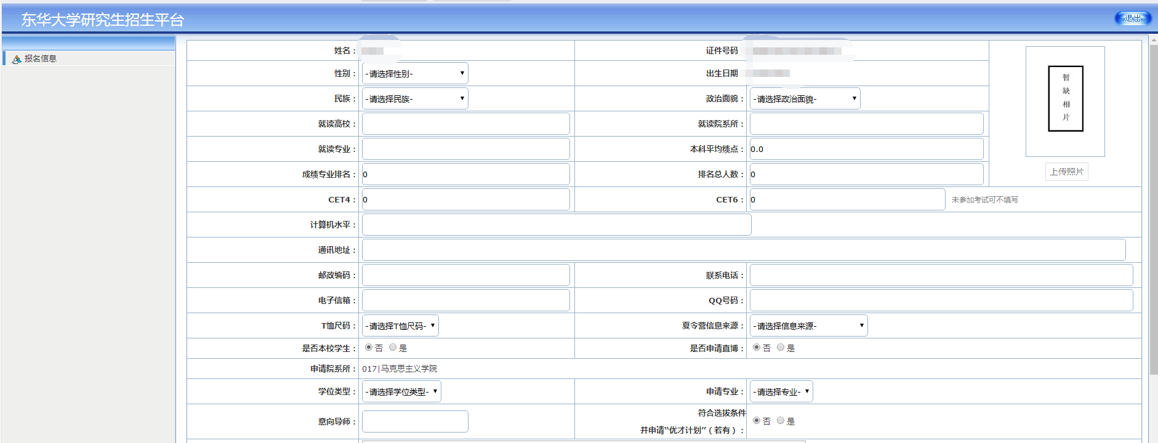The image size is (1158, 443).
Task: Select 是 for 是否本校学生
Action: coord(393,348)
